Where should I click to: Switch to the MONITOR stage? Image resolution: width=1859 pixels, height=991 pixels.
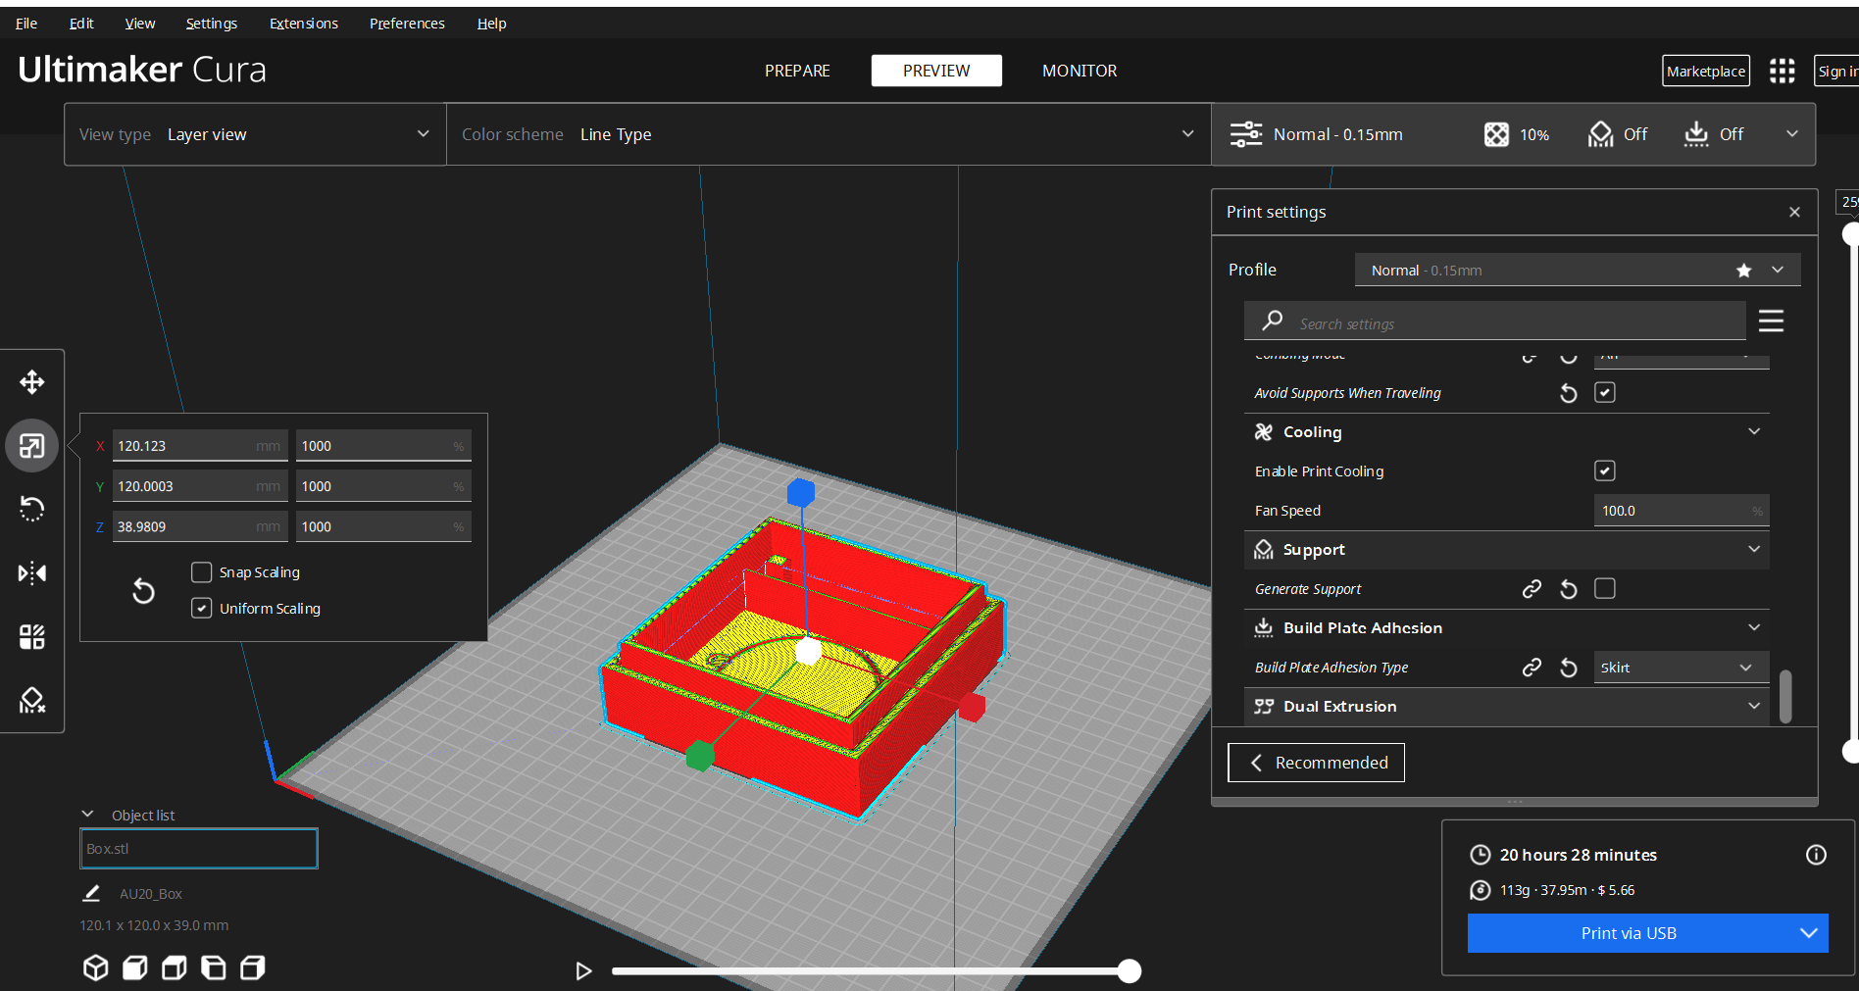[x=1080, y=71]
